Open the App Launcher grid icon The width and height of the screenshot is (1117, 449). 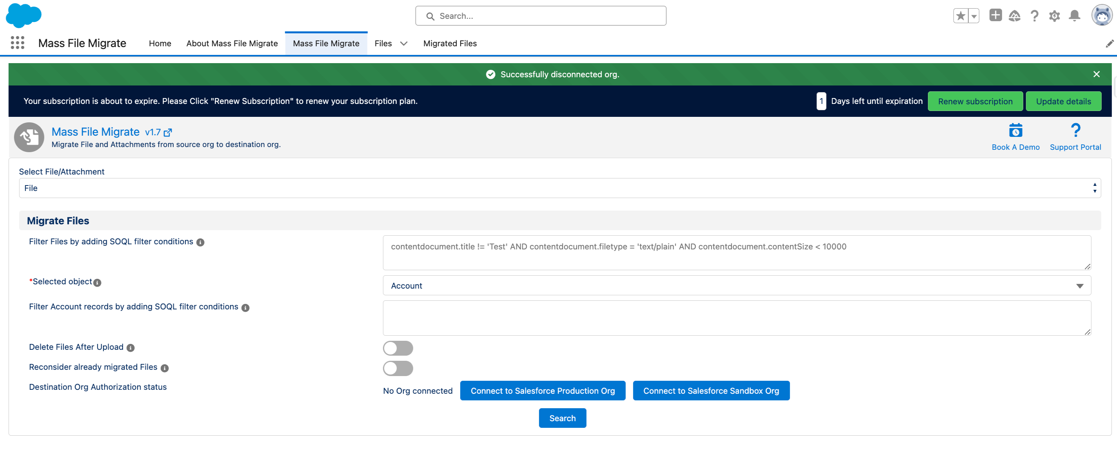coord(17,43)
